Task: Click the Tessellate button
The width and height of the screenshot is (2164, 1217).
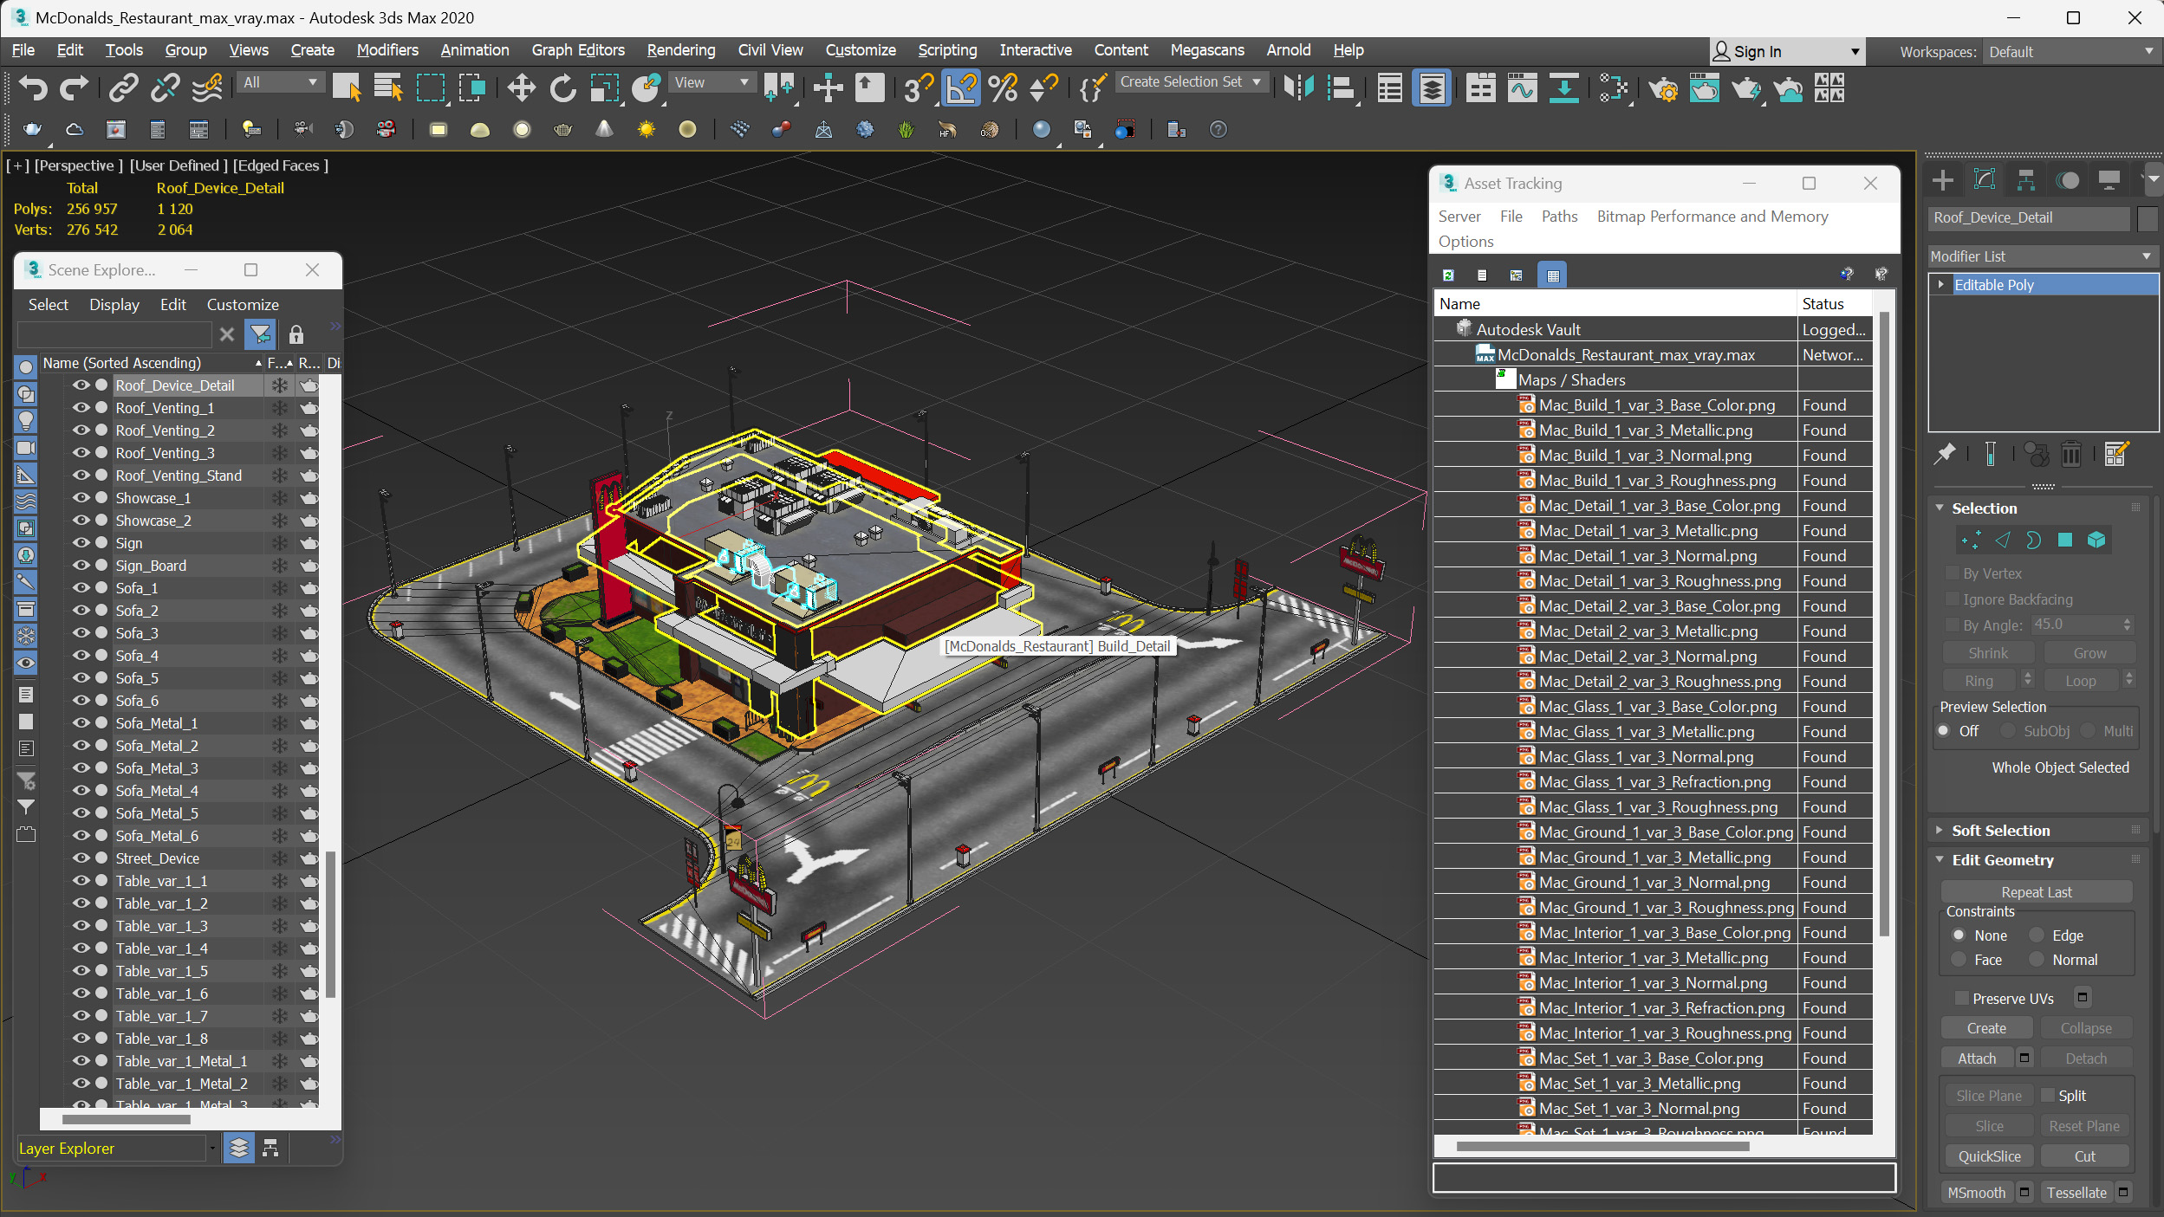Action: tap(2076, 1193)
